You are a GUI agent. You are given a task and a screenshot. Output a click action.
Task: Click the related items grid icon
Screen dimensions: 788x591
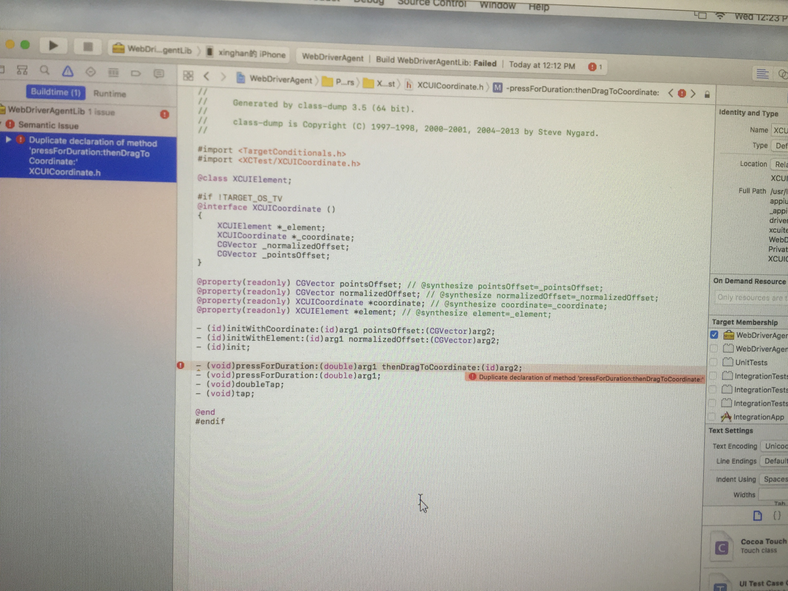[x=188, y=76]
